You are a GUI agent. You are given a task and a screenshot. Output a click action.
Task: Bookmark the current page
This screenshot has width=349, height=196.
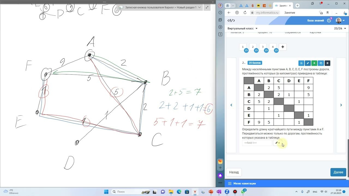[x=327, y=13]
